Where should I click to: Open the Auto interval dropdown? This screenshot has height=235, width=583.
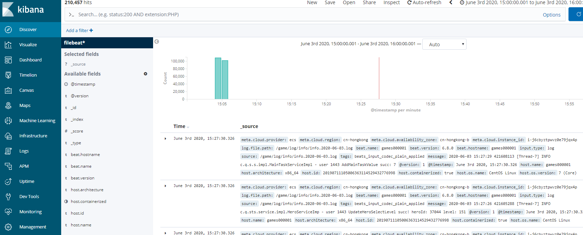click(x=444, y=44)
